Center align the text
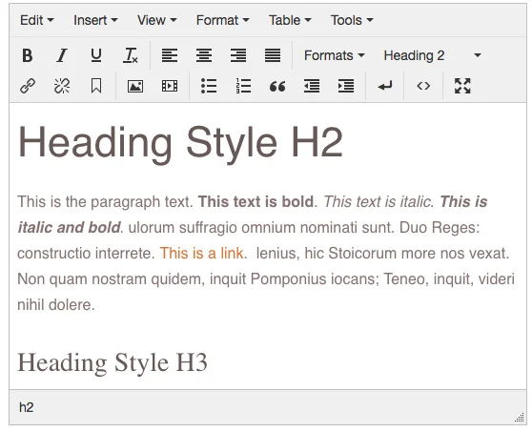The width and height of the screenshot is (532, 432). (204, 55)
